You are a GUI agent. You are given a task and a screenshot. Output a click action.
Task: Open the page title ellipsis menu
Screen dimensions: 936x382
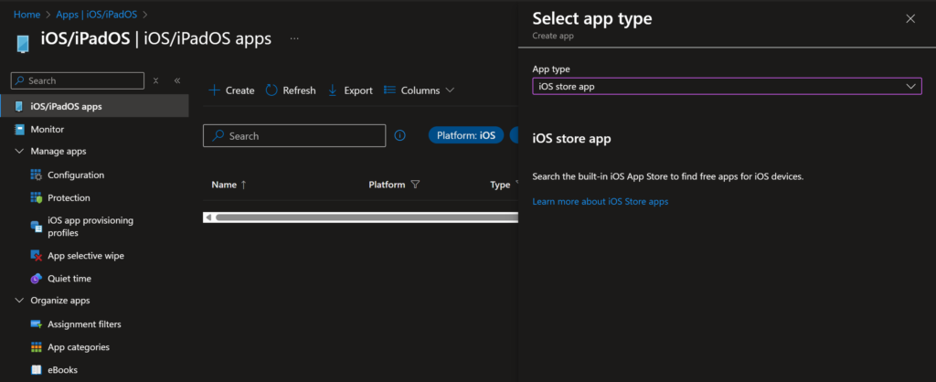click(294, 38)
